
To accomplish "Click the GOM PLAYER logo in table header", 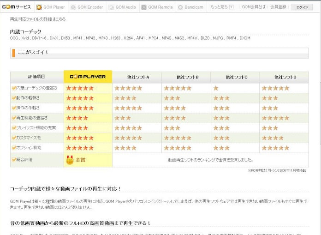I will (x=88, y=77).
